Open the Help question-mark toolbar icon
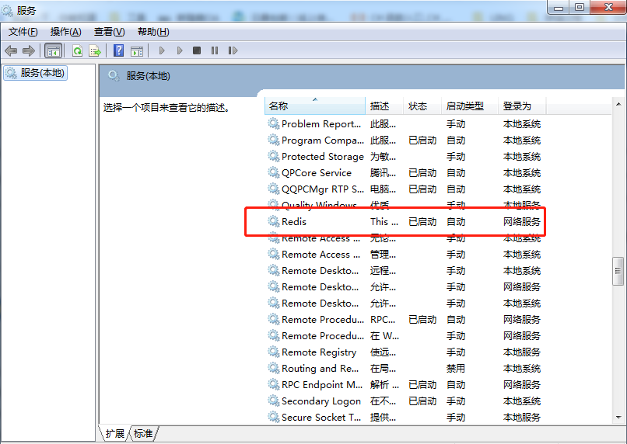The height and width of the screenshot is (444, 627). tap(118, 50)
